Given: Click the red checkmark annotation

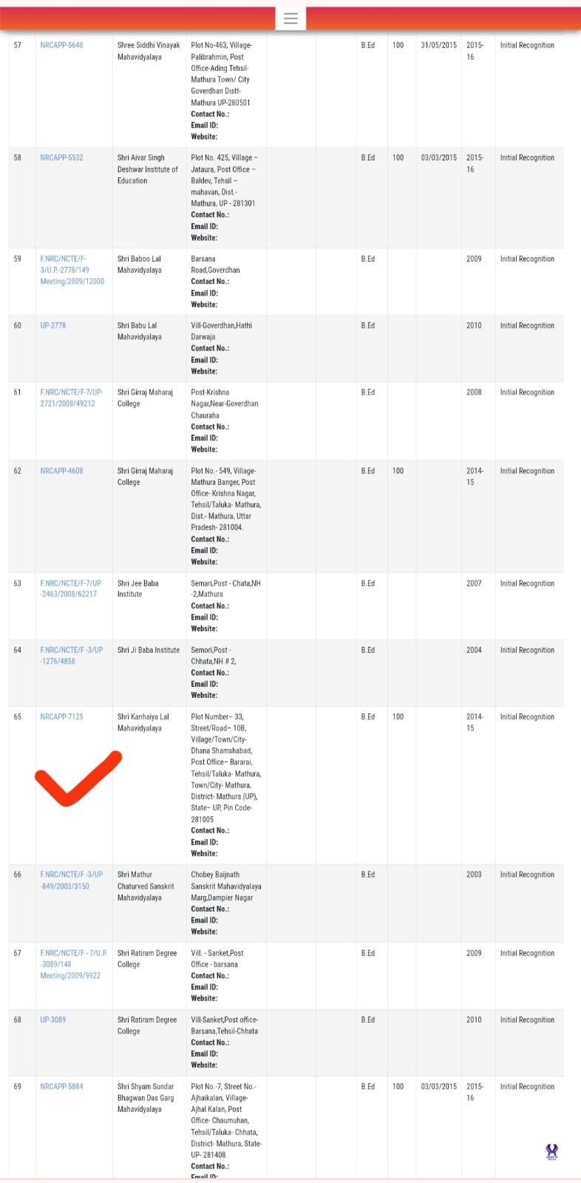Looking at the screenshot, I should [x=77, y=779].
